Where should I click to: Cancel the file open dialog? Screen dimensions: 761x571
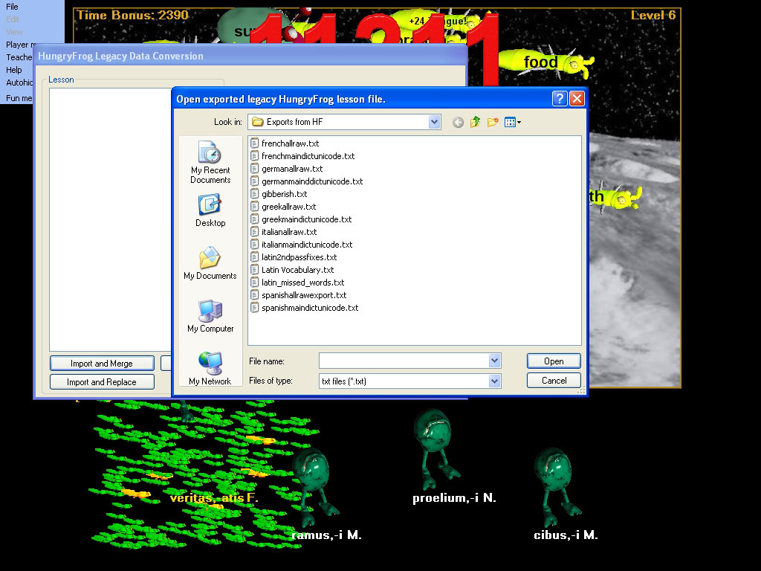coord(554,381)
